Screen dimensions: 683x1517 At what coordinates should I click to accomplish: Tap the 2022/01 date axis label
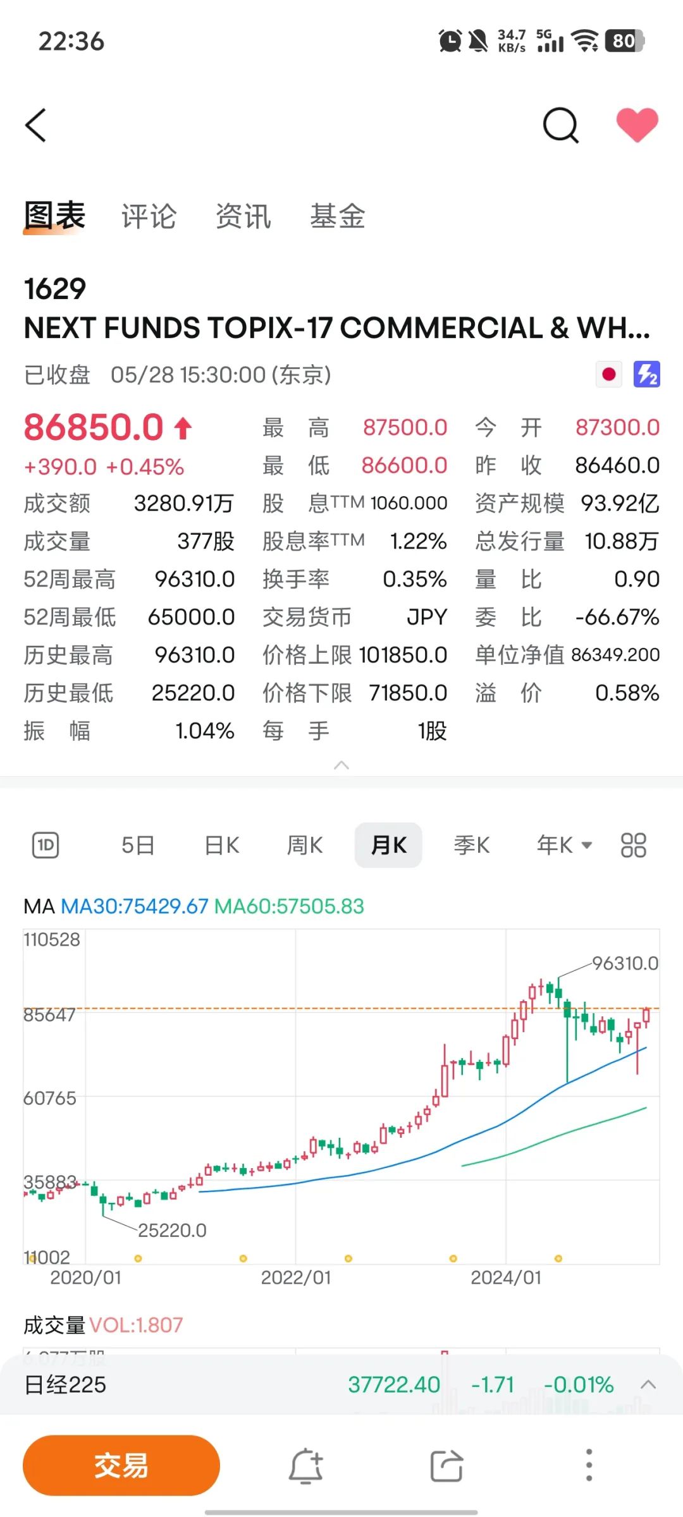(x=296, y=1277)
